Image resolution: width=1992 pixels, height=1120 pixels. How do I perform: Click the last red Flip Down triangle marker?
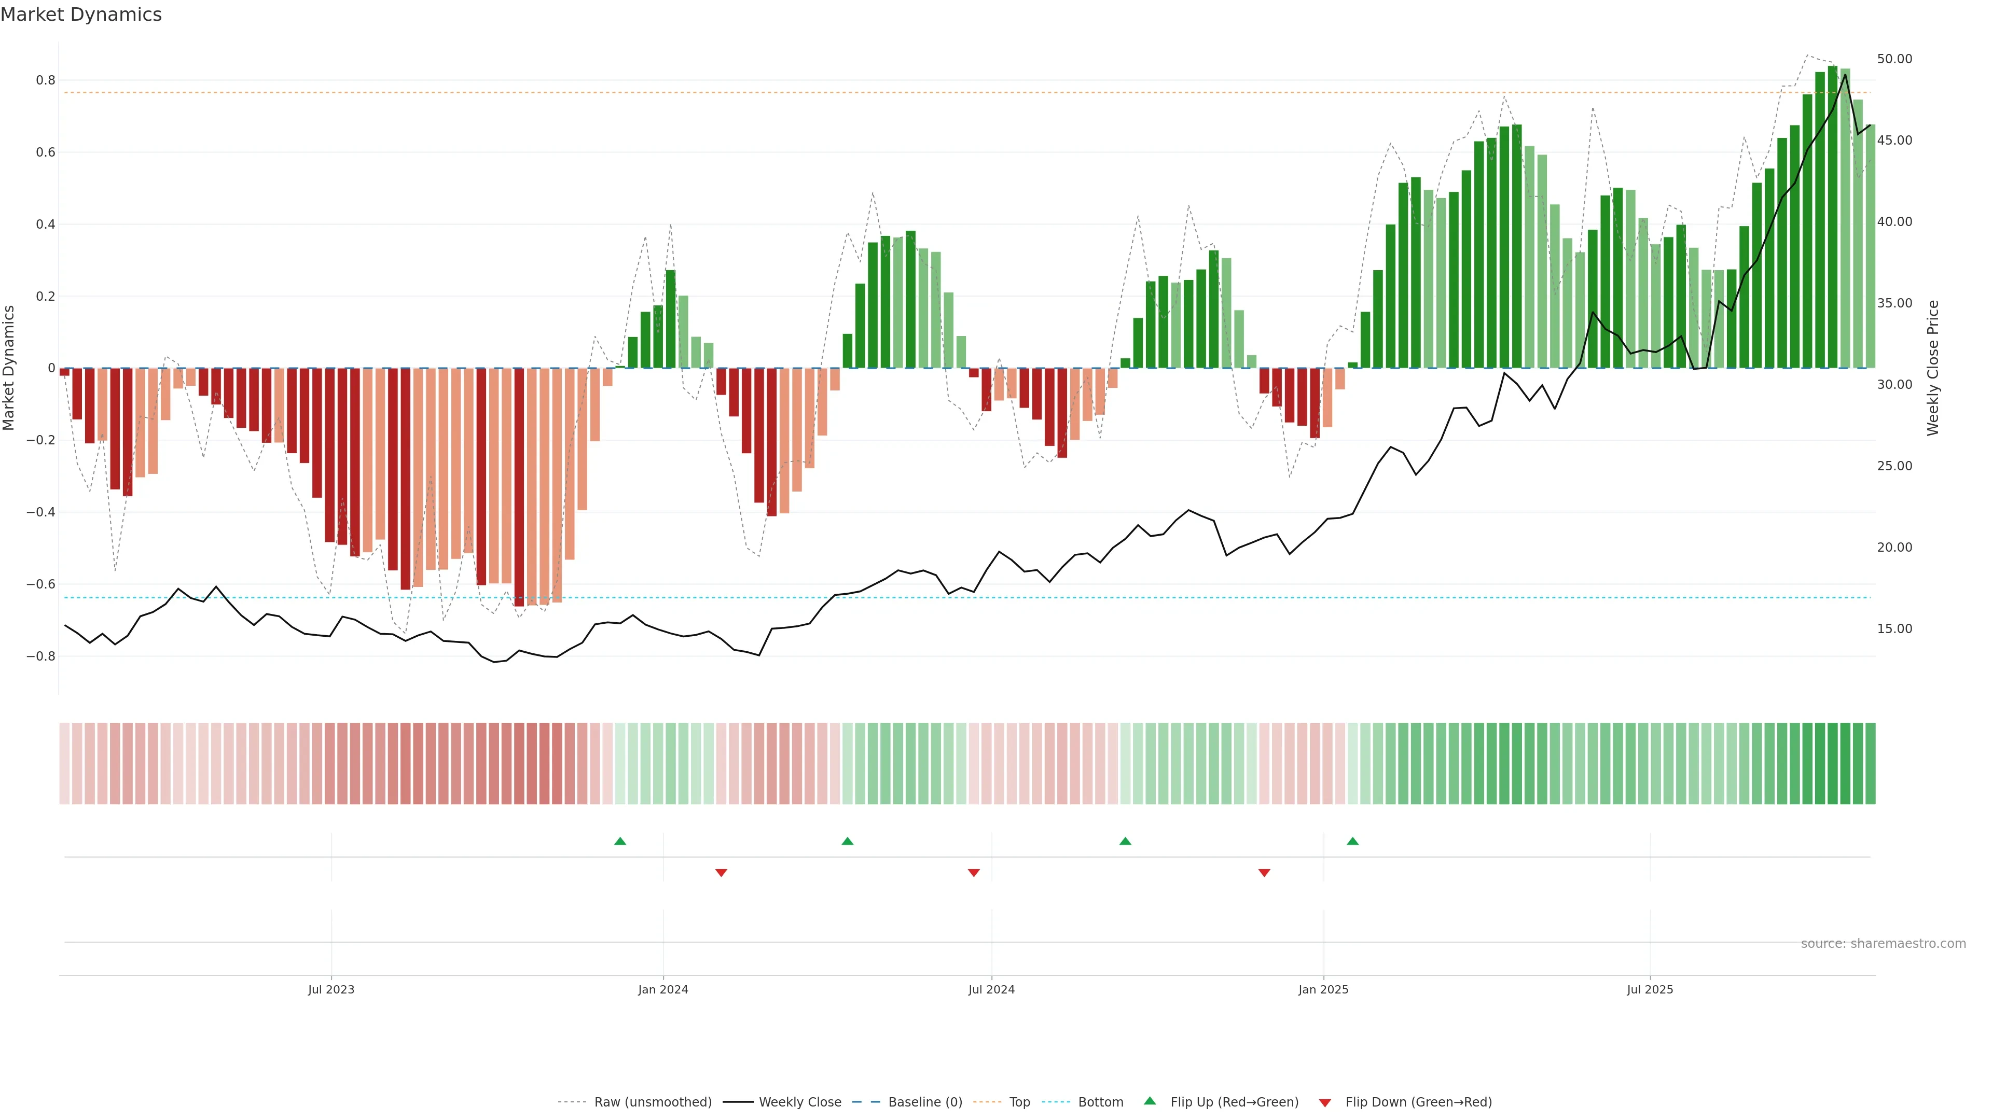click(1264, 873)
